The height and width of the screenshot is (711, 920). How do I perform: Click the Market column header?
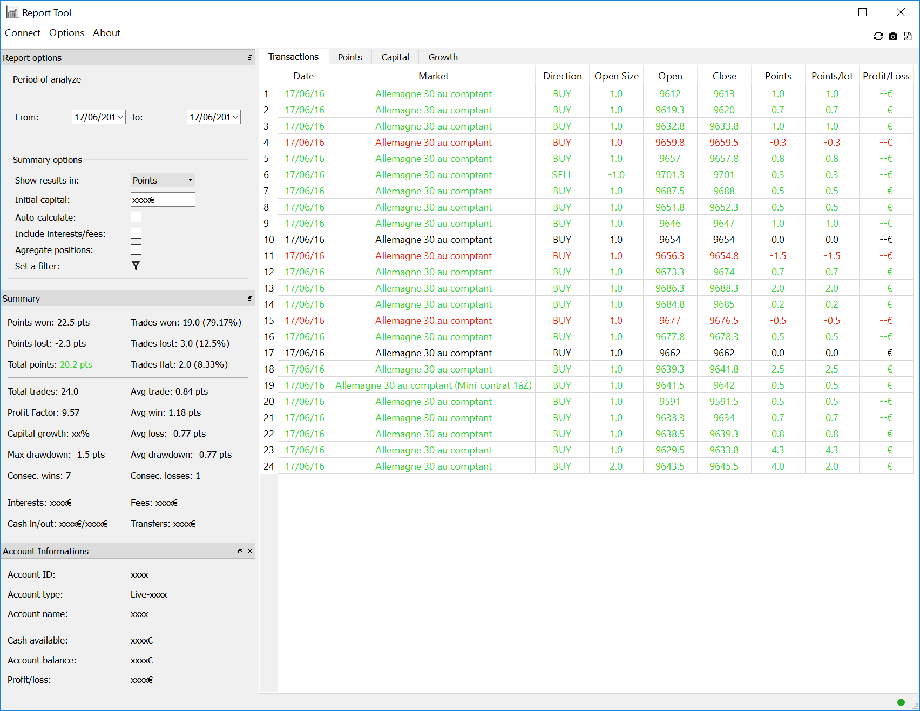click(x=433, y=76)
